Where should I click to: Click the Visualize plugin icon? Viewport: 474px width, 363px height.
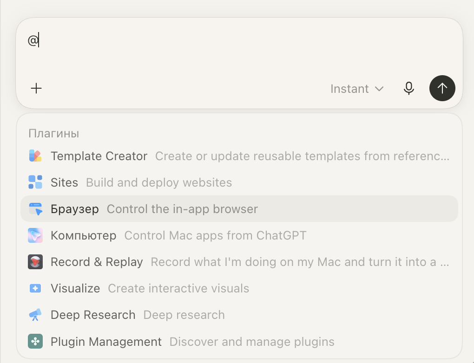(35, 288)
